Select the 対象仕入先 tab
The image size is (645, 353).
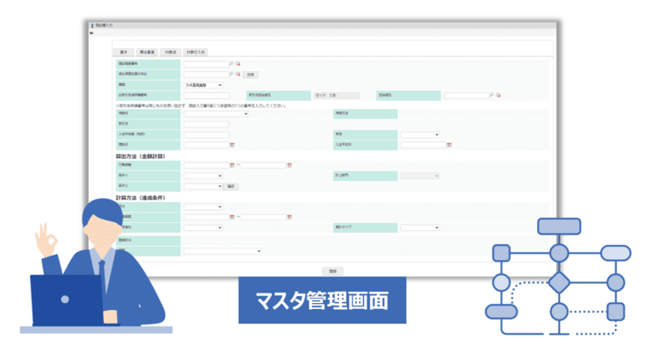pos(196,53)
